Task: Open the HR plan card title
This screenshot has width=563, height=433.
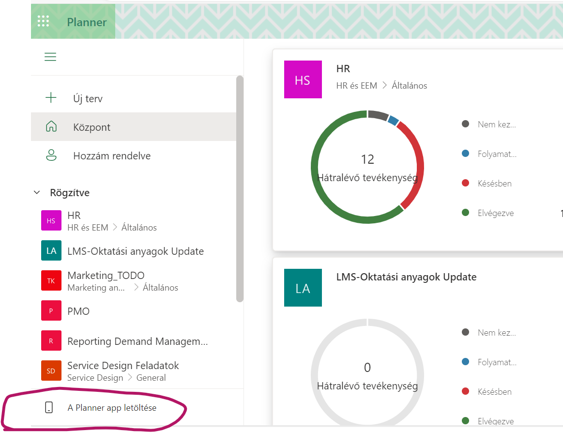Action: coord(343,69)
